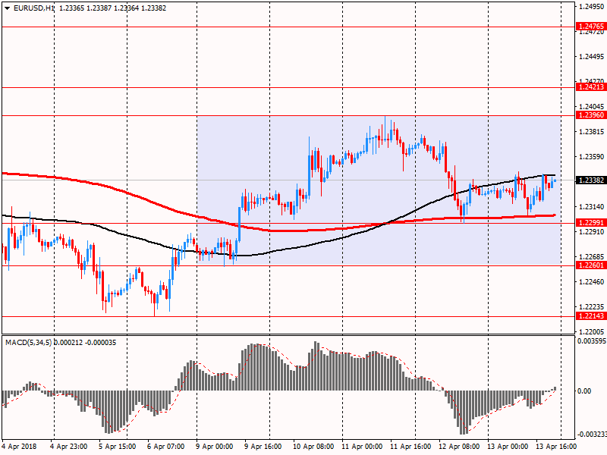
Task: Click the 1.22005 price axis label
Action: click(x=592, y=331)
